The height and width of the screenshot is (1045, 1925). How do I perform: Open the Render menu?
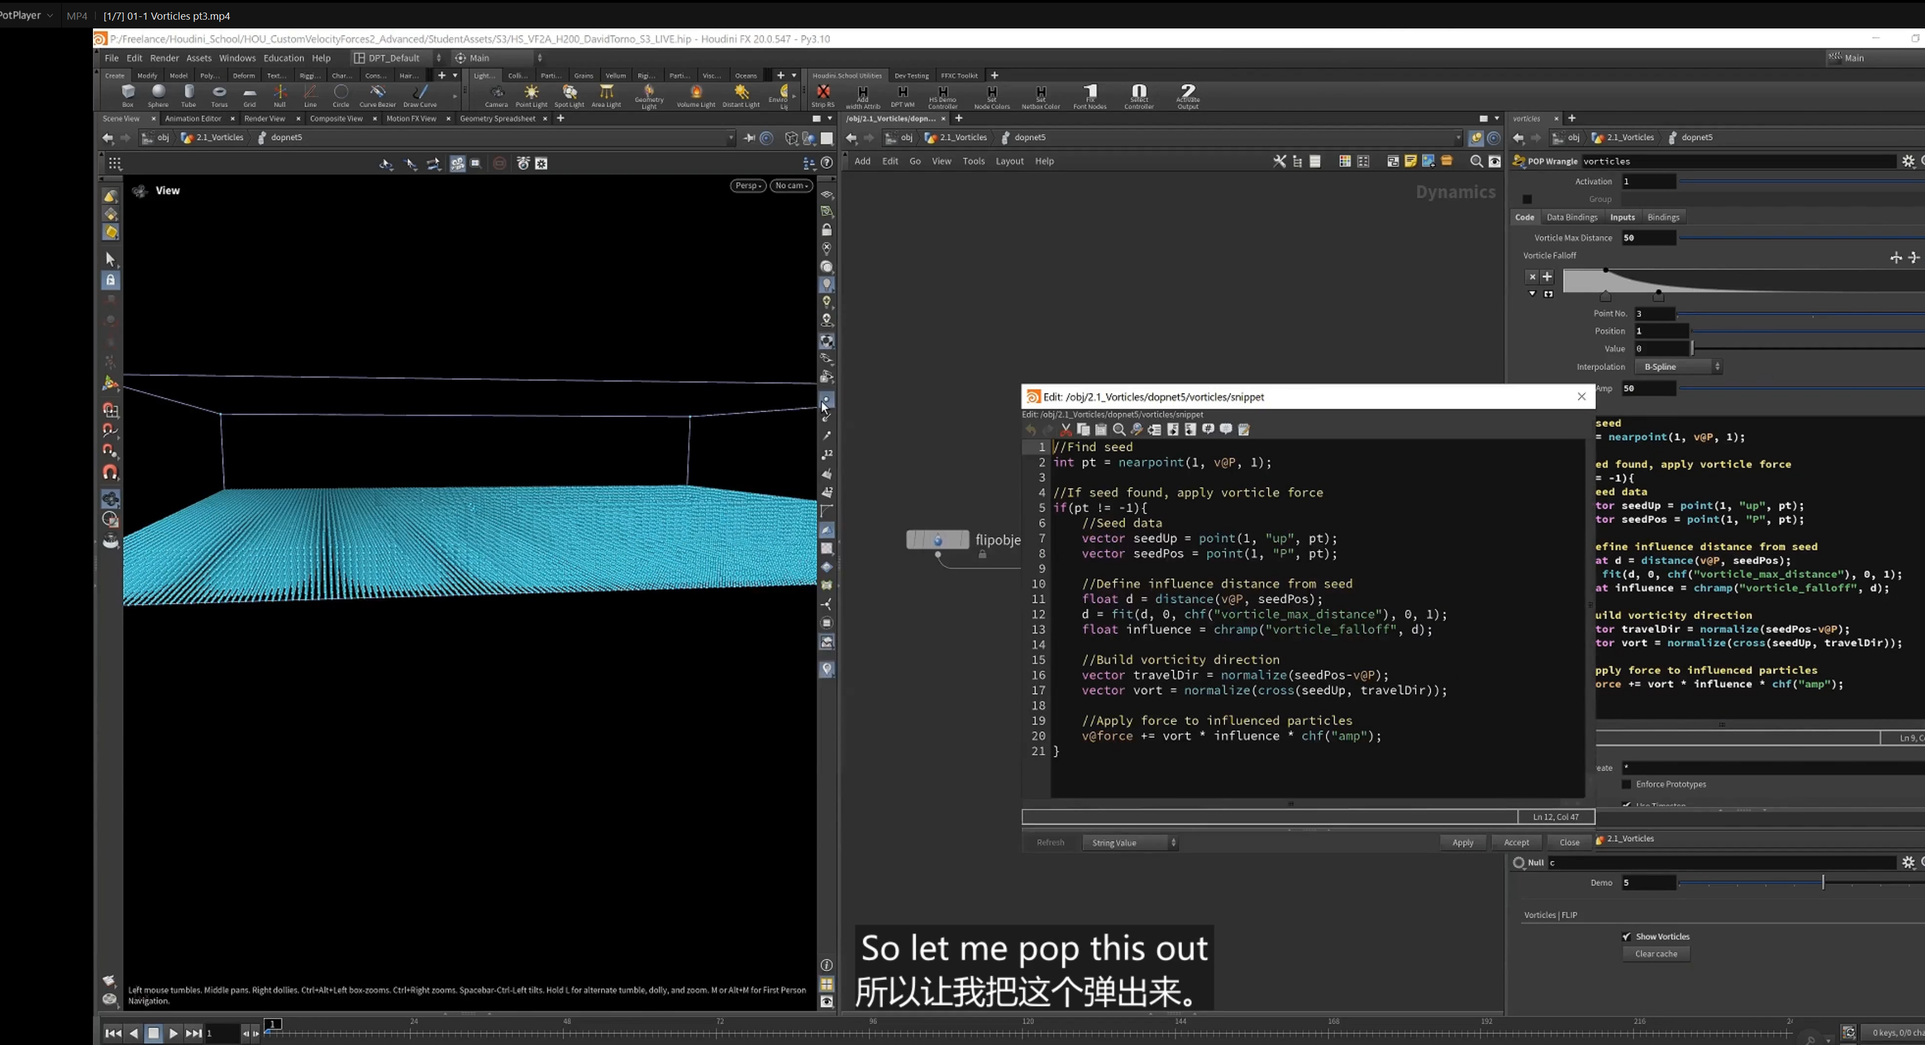pyautogui.click(x=163, y=58)
